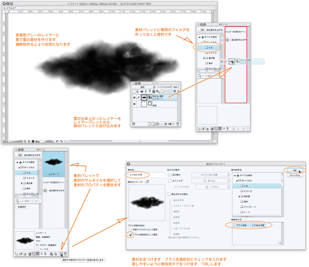Viewport: 309px width, 267px height.
Task: Click the lock layer padlock icon
Action: coord(154,92)
